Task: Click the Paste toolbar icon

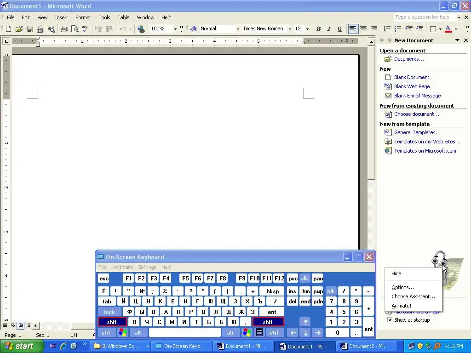Action: (x=109, y=29)
